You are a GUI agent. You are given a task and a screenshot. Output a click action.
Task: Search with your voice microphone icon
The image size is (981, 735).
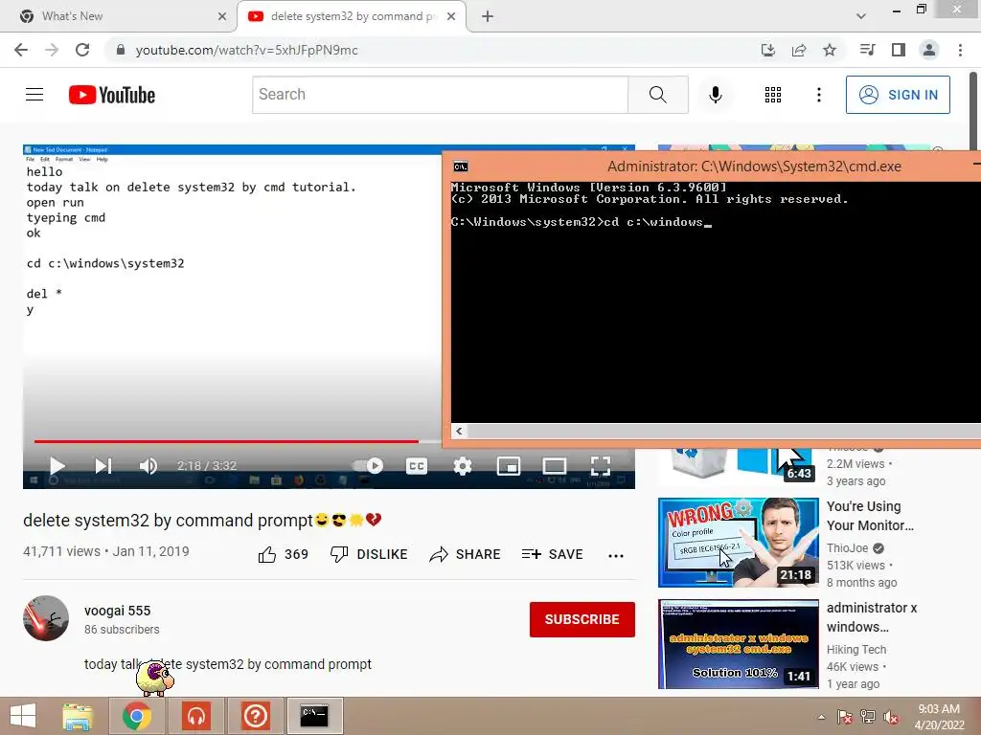click(x=715, y=95)
